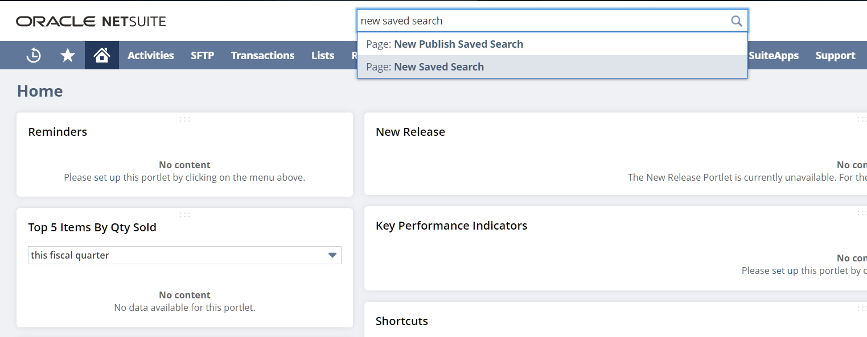Select 'New Publish Saved Search' suggestion
This screenshot has height=337, width=867.
[458, 44]
